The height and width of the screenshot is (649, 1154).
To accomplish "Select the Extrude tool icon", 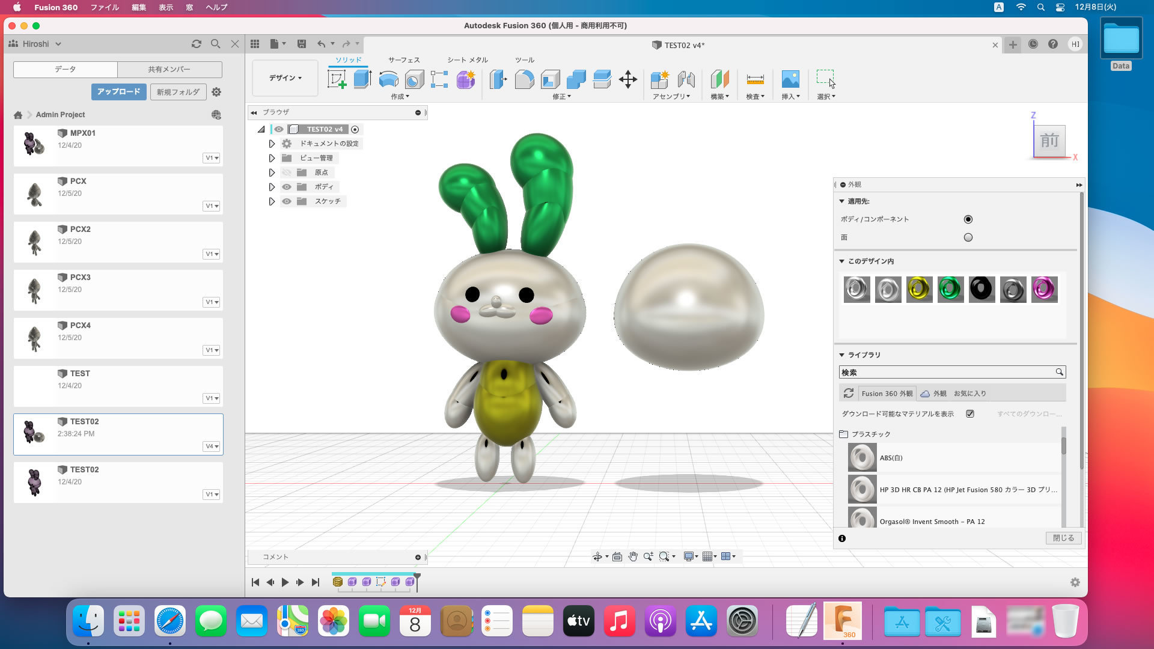I will [x=362, y=79].
